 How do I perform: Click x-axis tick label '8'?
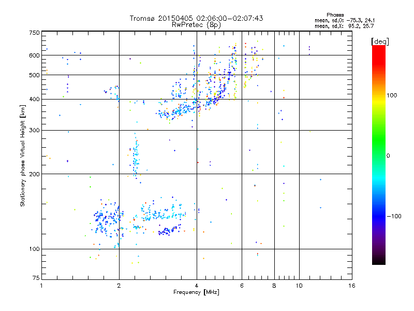point(274,286)
